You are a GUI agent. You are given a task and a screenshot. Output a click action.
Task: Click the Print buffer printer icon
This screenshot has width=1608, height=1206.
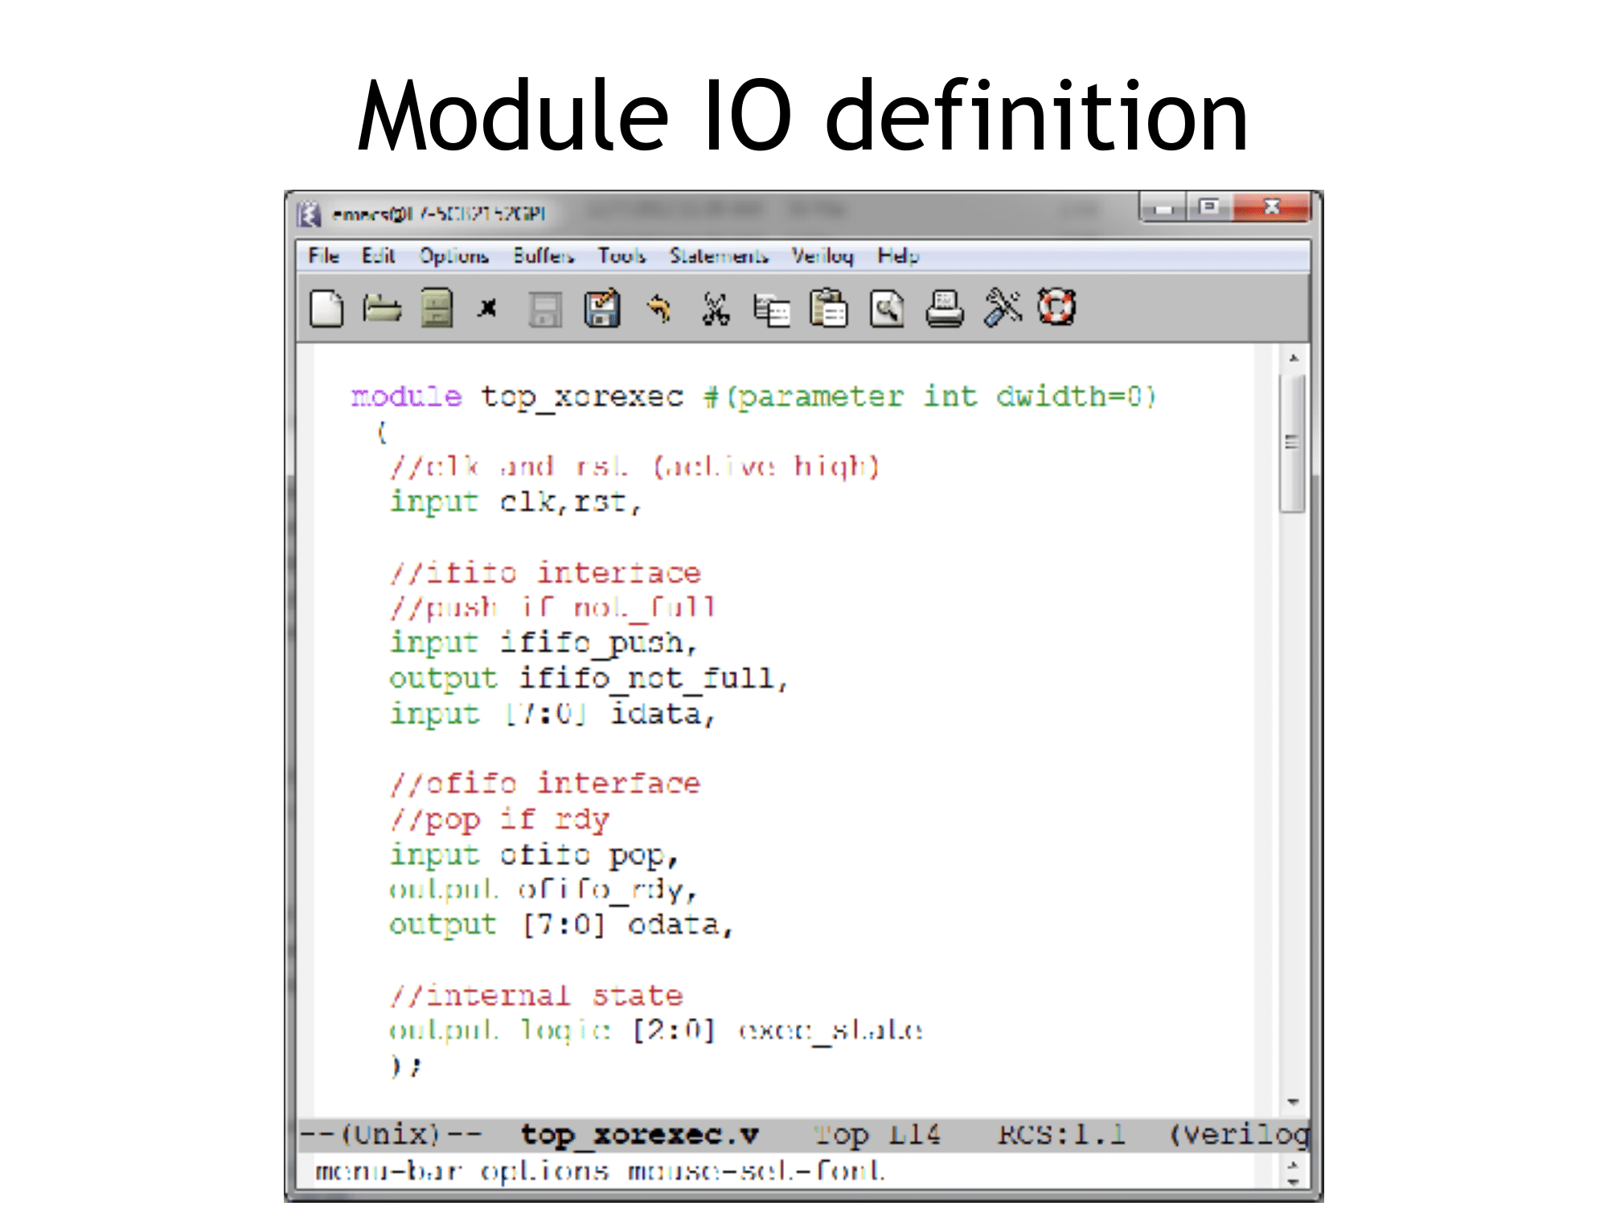[944, 309]
